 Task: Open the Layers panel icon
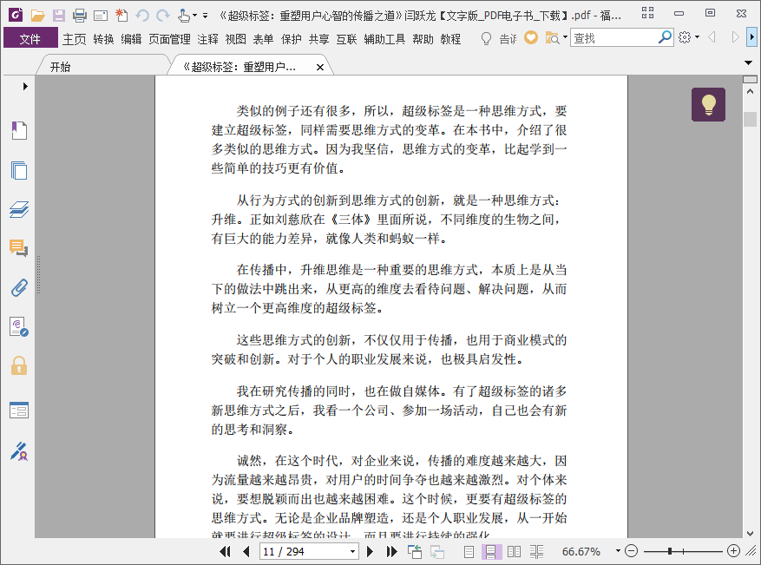click(x=19, y=209)
